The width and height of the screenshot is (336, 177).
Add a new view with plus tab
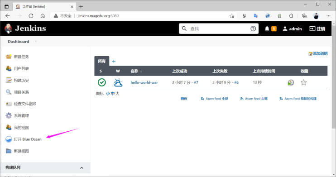coord(114,61)
